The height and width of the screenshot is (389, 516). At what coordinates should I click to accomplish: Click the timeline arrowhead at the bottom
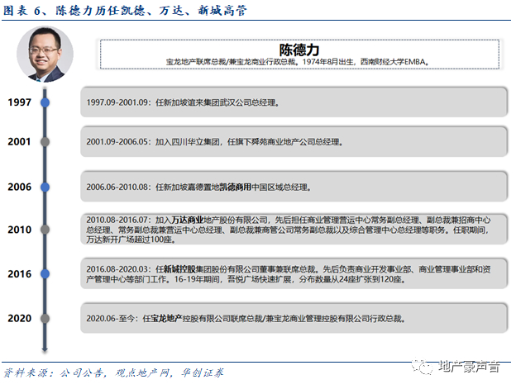(45, 350)
